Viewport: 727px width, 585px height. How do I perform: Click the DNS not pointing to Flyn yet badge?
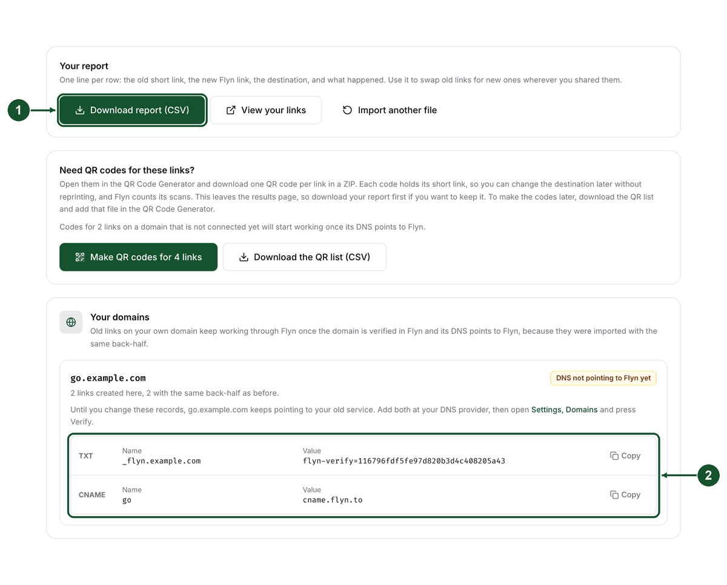603,378
